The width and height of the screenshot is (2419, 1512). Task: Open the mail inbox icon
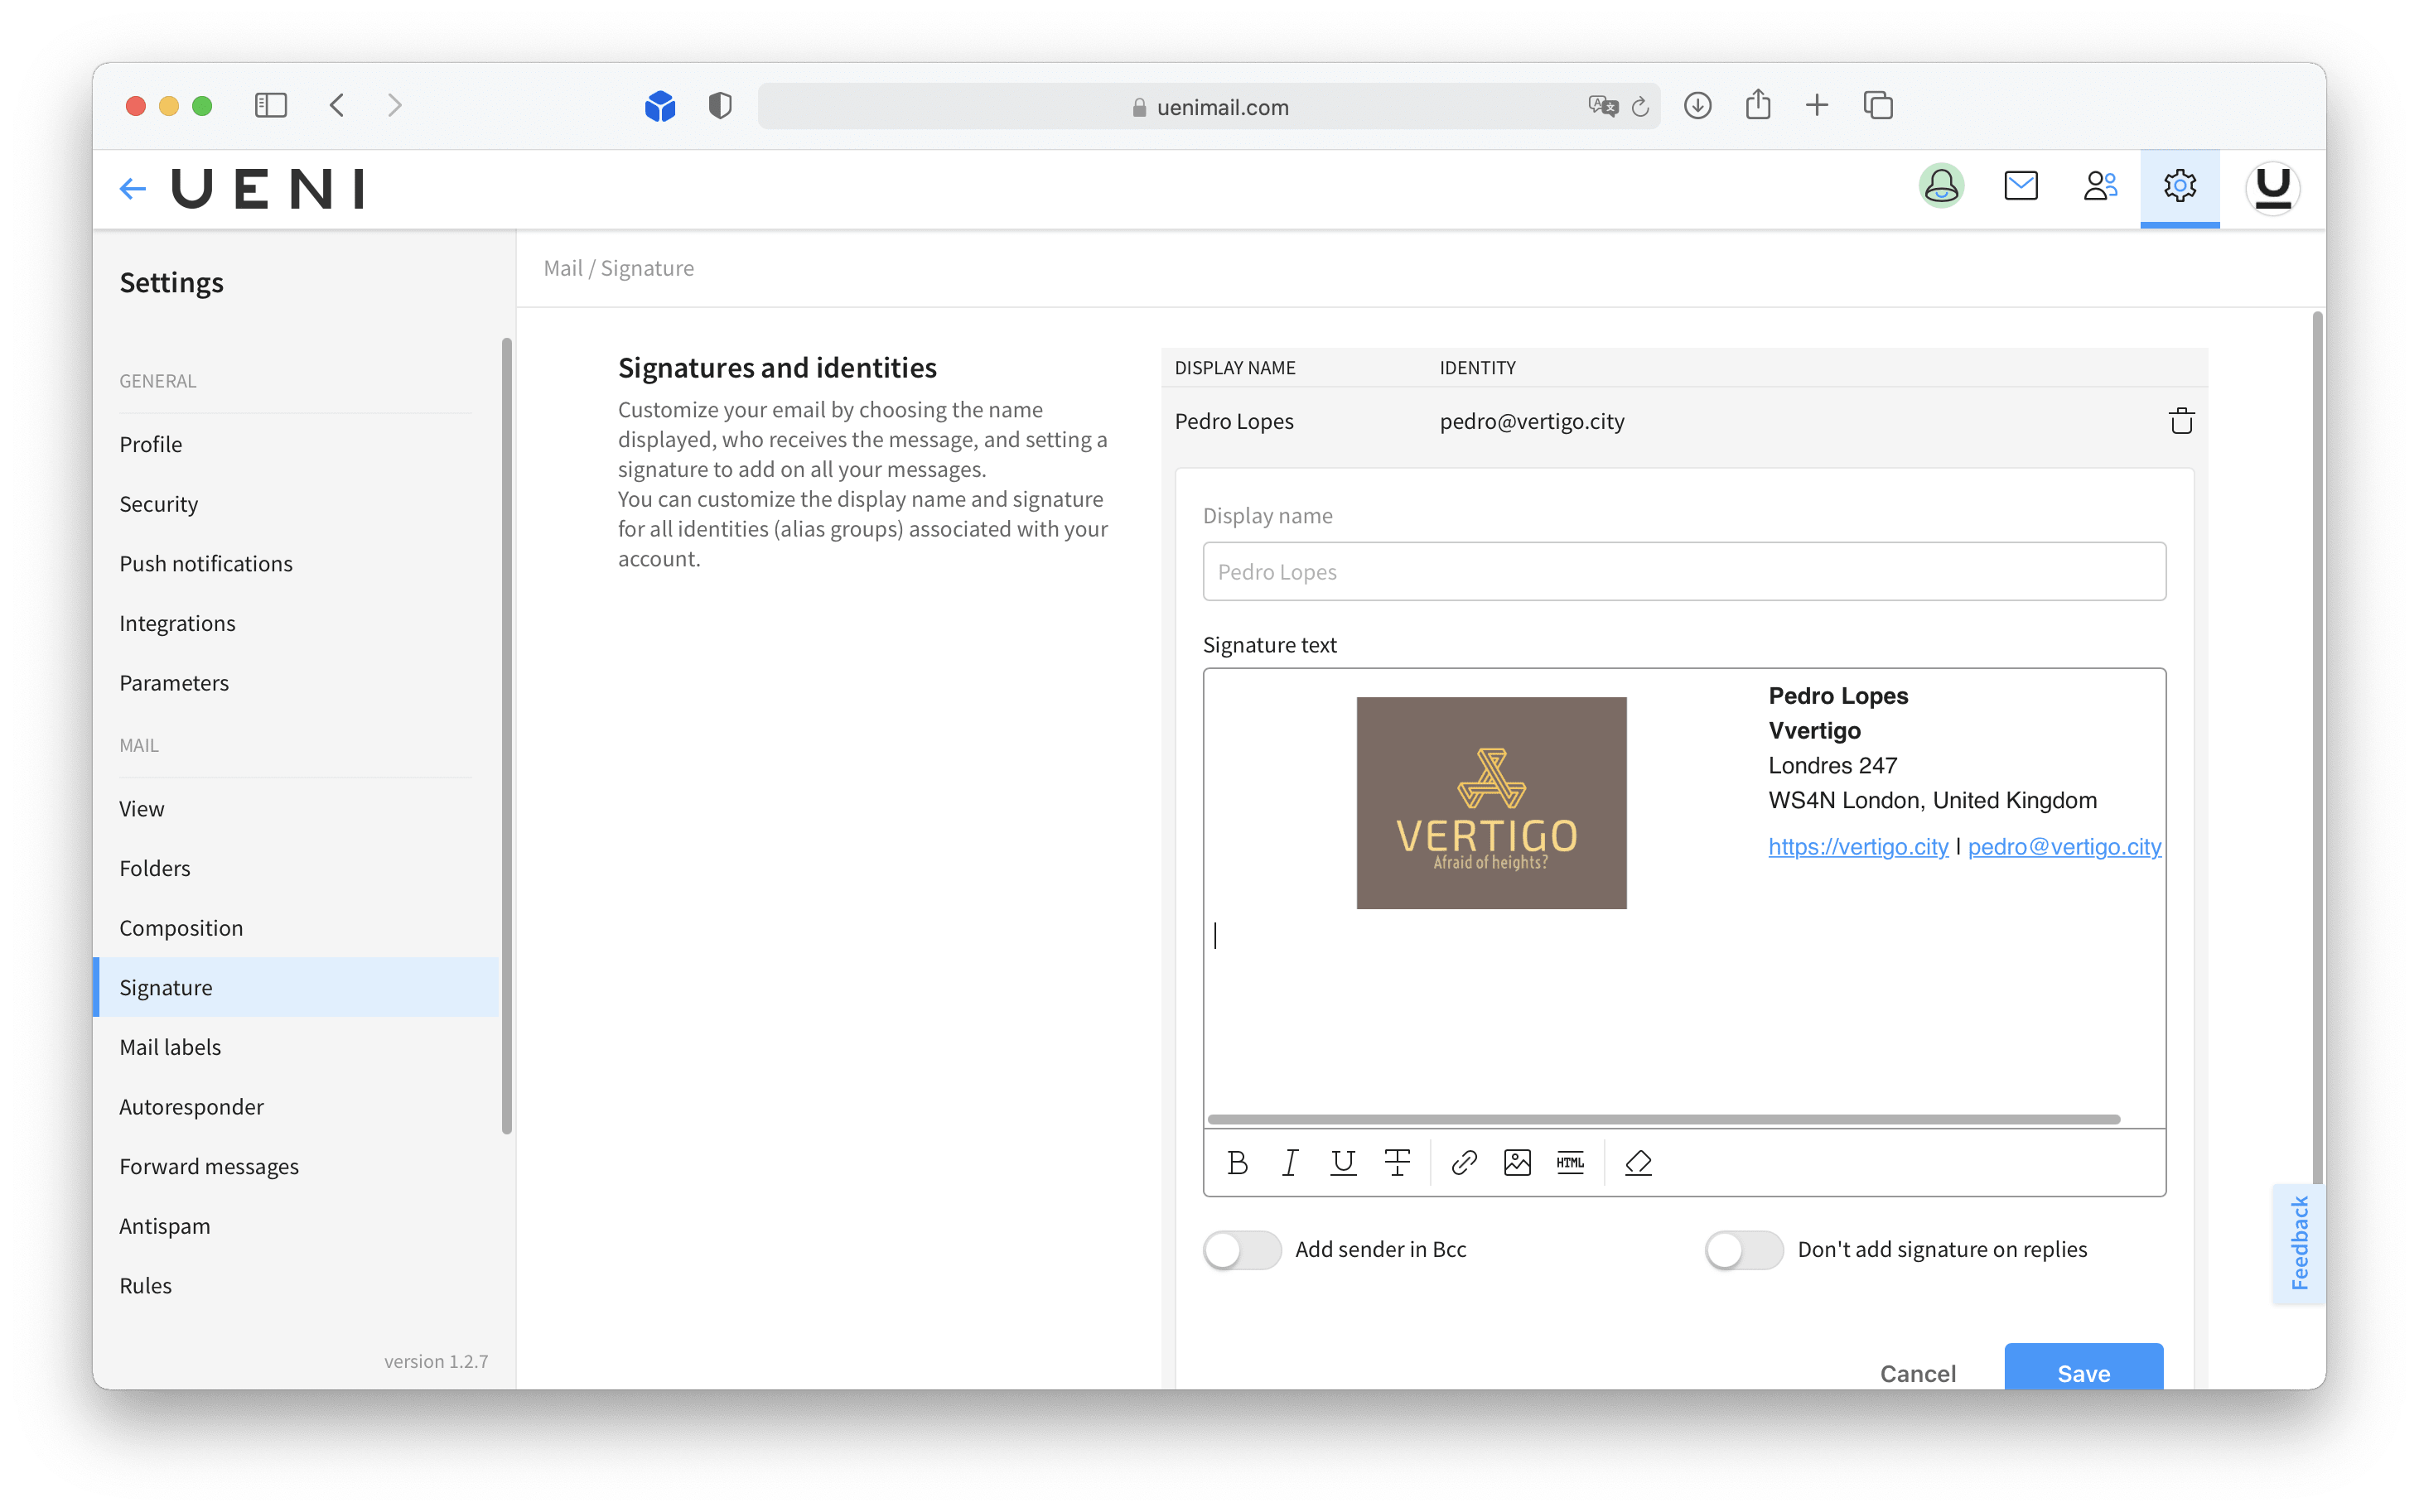[x=2021, y=186]
